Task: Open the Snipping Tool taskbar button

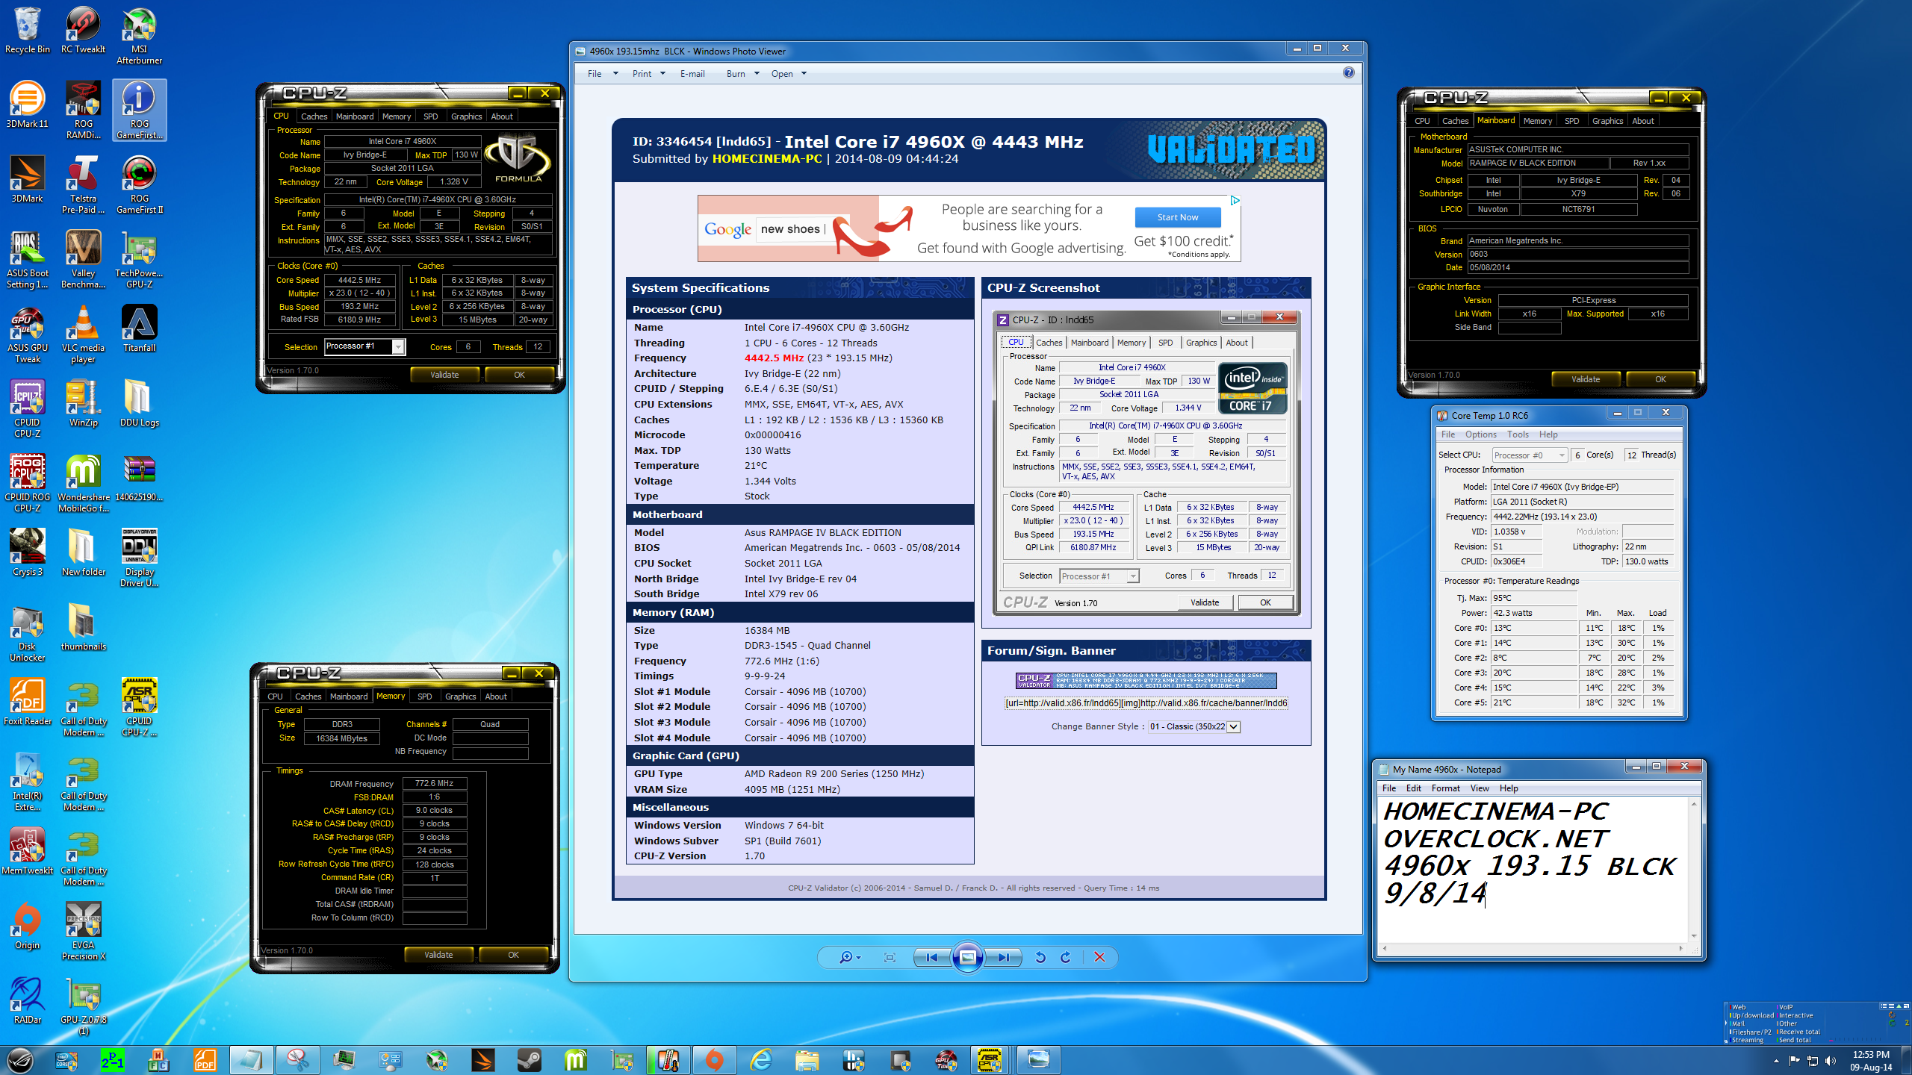Action: point(298,1059)
